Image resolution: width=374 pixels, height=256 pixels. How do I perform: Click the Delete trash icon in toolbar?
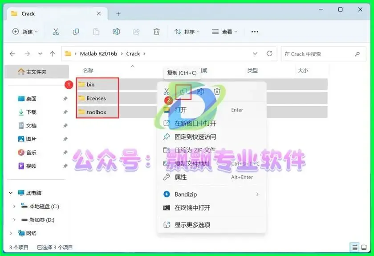point(156,32)
